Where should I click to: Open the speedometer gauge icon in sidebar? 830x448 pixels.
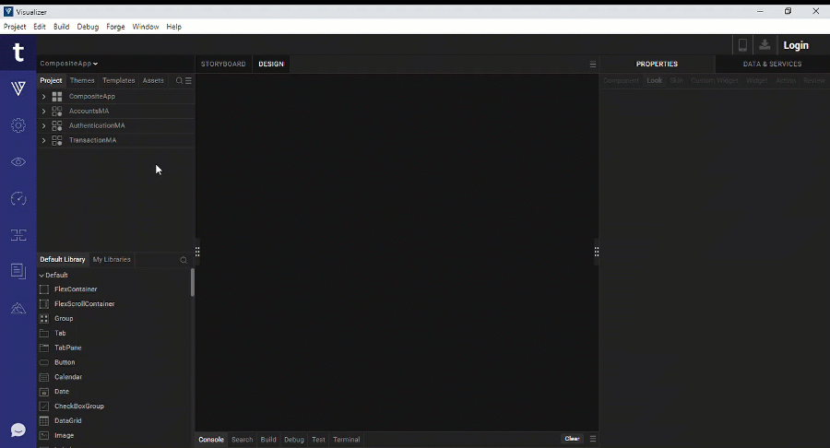18,198
